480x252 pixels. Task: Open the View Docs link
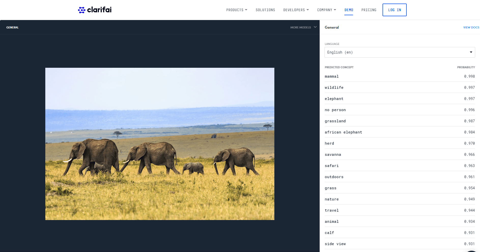click(471, 27)
